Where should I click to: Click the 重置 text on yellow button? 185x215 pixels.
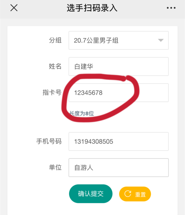pyautogui.click(x=140, y=194)
